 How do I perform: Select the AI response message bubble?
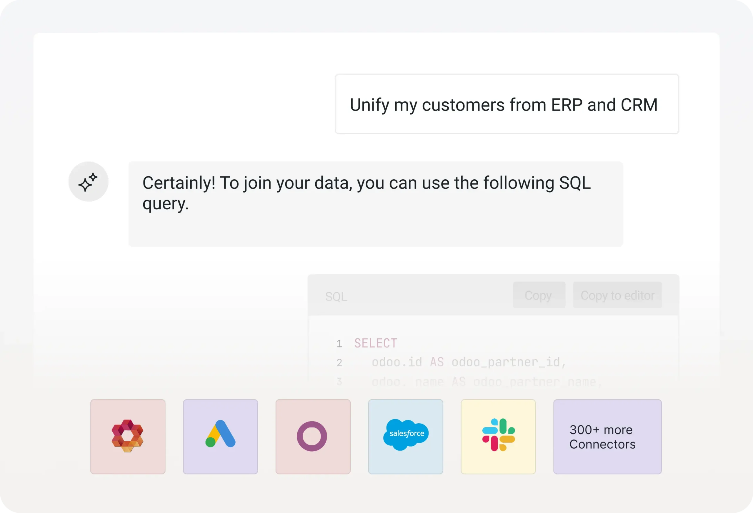pos(376,204)
